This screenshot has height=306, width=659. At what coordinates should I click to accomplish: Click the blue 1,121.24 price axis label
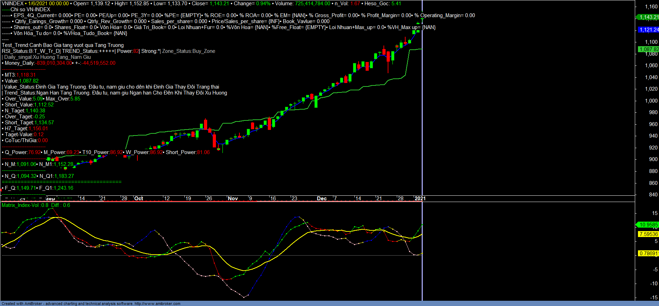coord(648,30)
